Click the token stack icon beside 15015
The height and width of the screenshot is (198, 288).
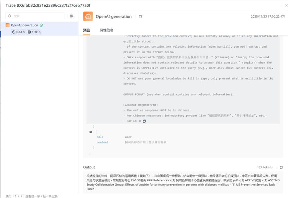[x=29, y=32]
